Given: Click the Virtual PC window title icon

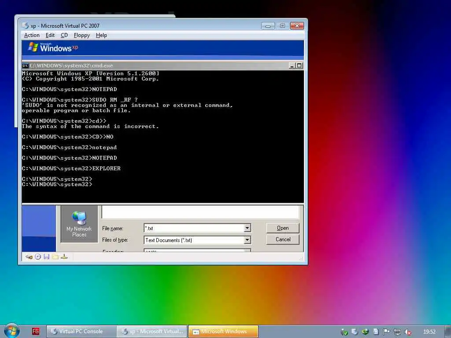Looking at the screenshot, I should click(x=25, y=26).
